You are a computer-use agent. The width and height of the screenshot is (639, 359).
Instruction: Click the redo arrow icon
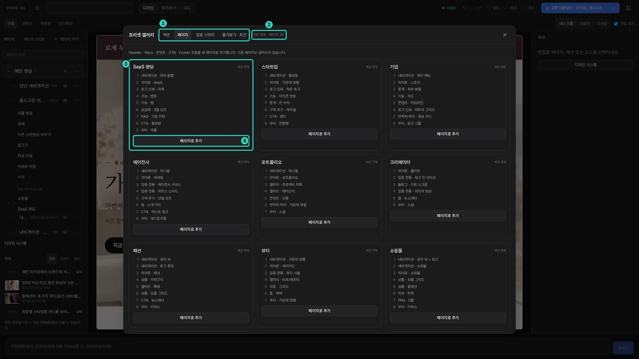coord(479,8)
